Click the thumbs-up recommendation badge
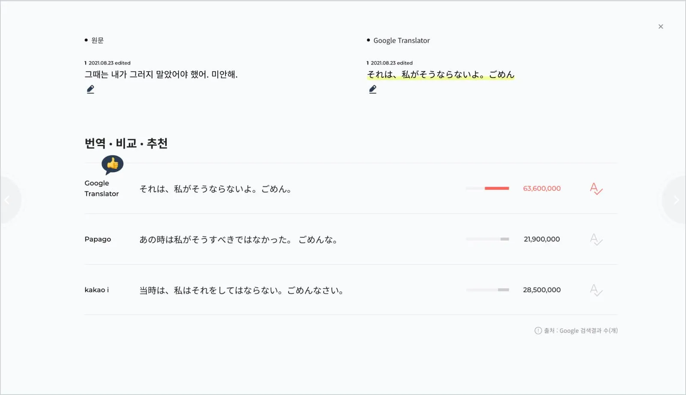Viewport: 686px width, 395px height. 112,165
